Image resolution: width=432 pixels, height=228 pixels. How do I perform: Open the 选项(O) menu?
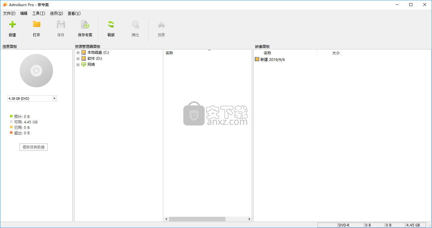tap(56, 13)
